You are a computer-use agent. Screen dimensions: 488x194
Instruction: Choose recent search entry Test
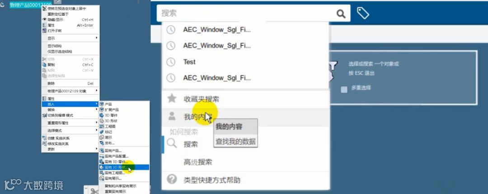click(189, 62)
